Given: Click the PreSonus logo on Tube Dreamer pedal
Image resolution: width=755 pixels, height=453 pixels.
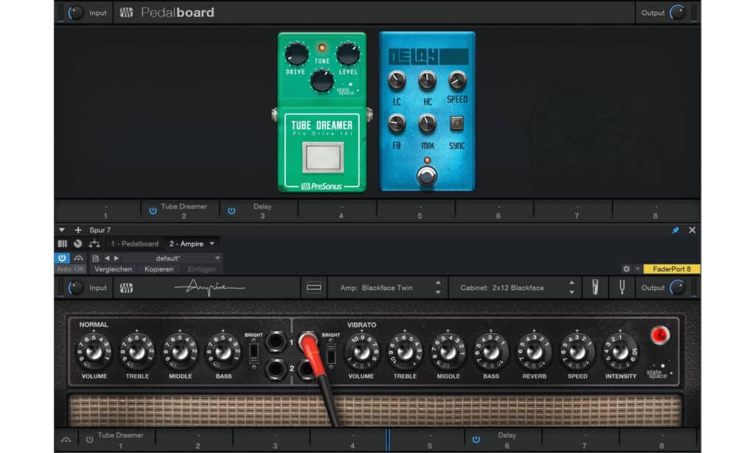Looking at the screenshot, I should pyautogui.click(x=321, y=186).
